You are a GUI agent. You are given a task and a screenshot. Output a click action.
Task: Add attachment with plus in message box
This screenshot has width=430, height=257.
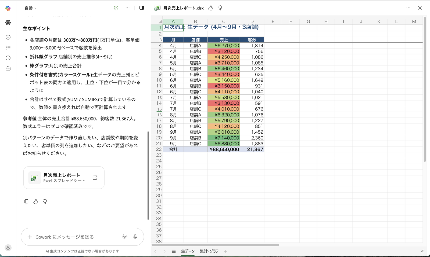30,237
